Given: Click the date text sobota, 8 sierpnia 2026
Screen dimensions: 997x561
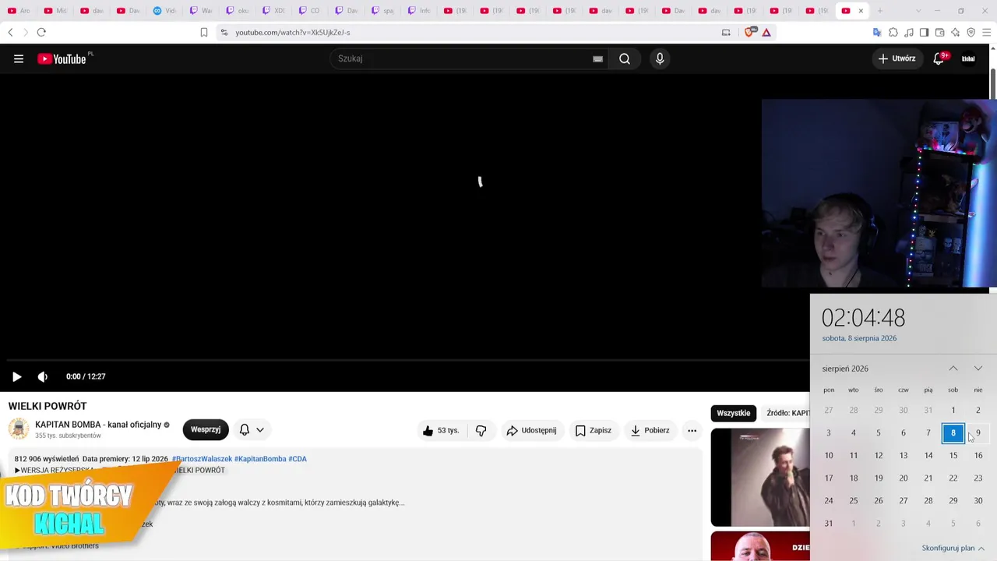Looking at the screenshot, I should click(x=859, y=338).
